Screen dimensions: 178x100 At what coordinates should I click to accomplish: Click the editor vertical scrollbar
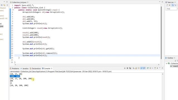point(161,33)
